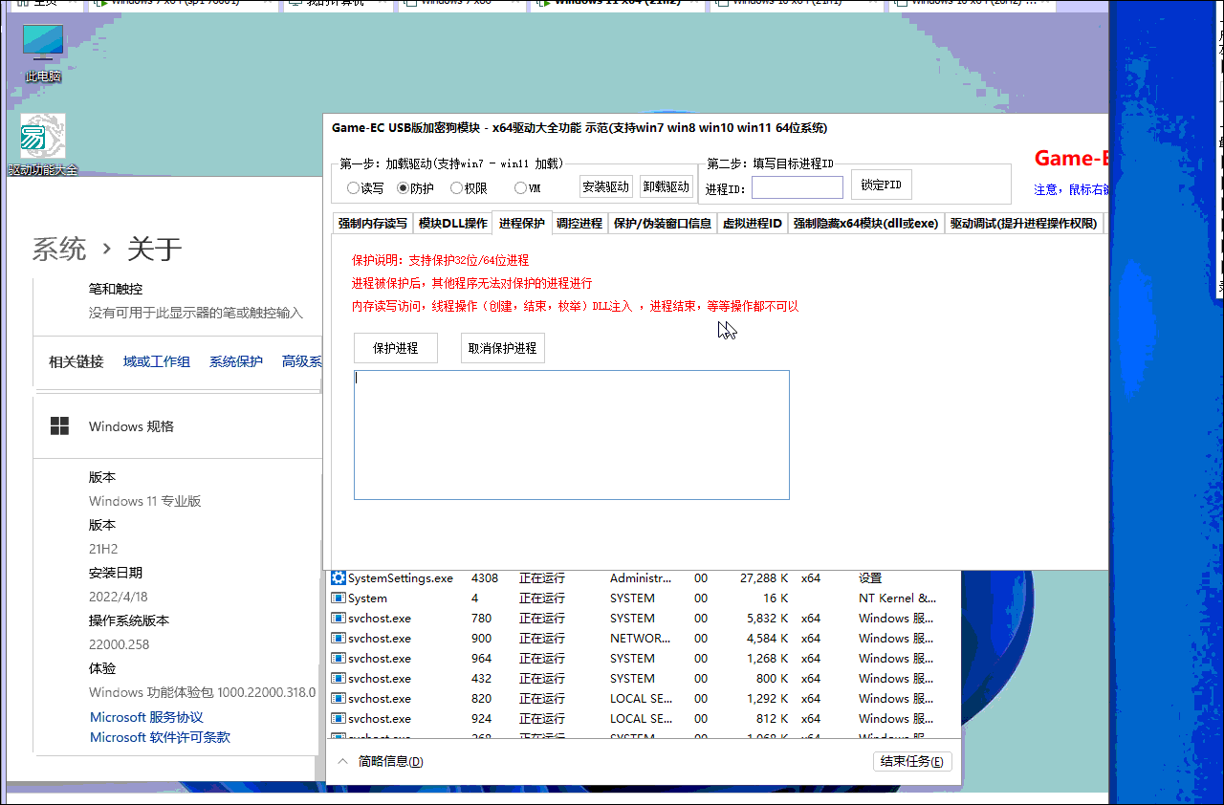Click the 保护进程 button
1224x805 pixels.
tap(396, 348)
